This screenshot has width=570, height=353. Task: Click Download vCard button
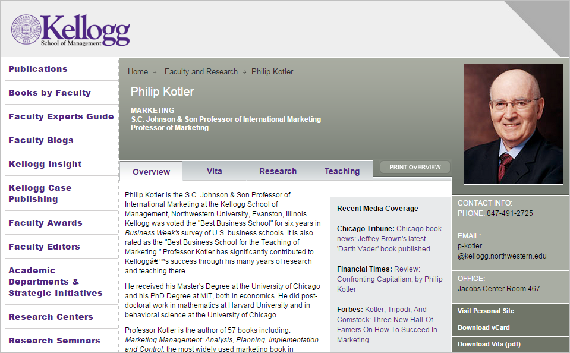pos(511,327)
